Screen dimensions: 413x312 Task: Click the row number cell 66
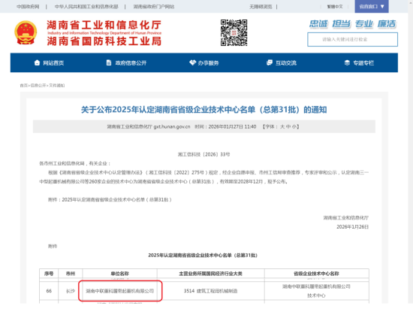pyautogui.click(x=49, y=291)
